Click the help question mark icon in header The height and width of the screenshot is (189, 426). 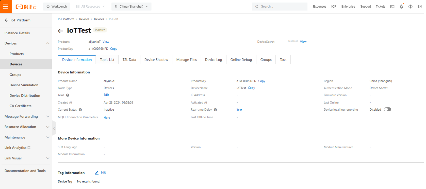coord(410,7)
